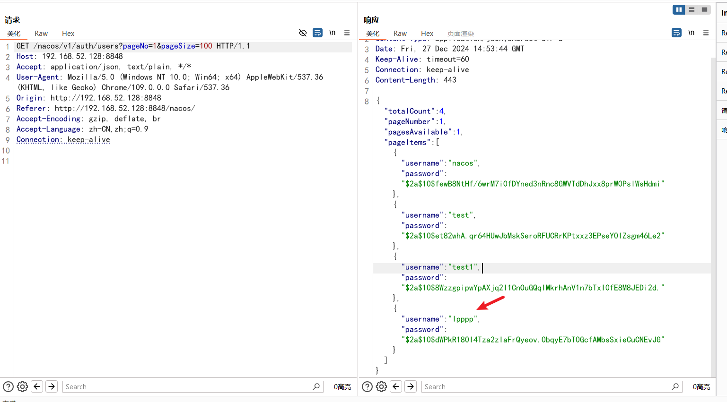Screen dimensions: 727x402
Task: Click response panel 0高亮 highlight counter
Action: [701, 386]
